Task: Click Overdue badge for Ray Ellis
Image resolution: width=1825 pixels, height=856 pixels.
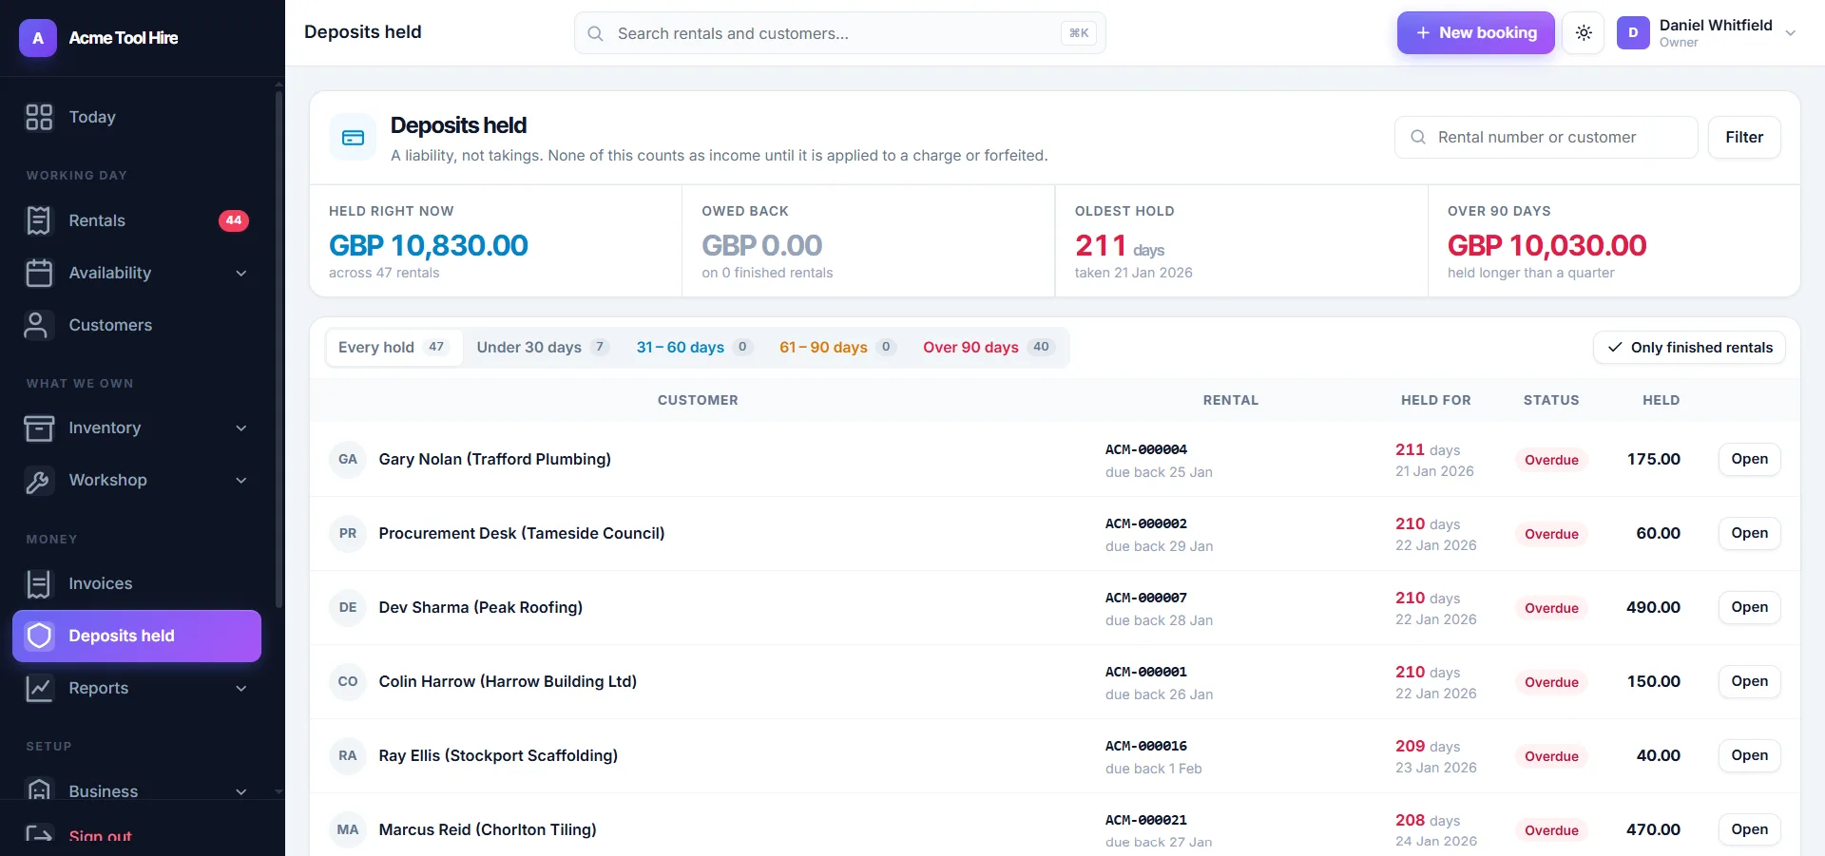Action: pos(1551,756)
